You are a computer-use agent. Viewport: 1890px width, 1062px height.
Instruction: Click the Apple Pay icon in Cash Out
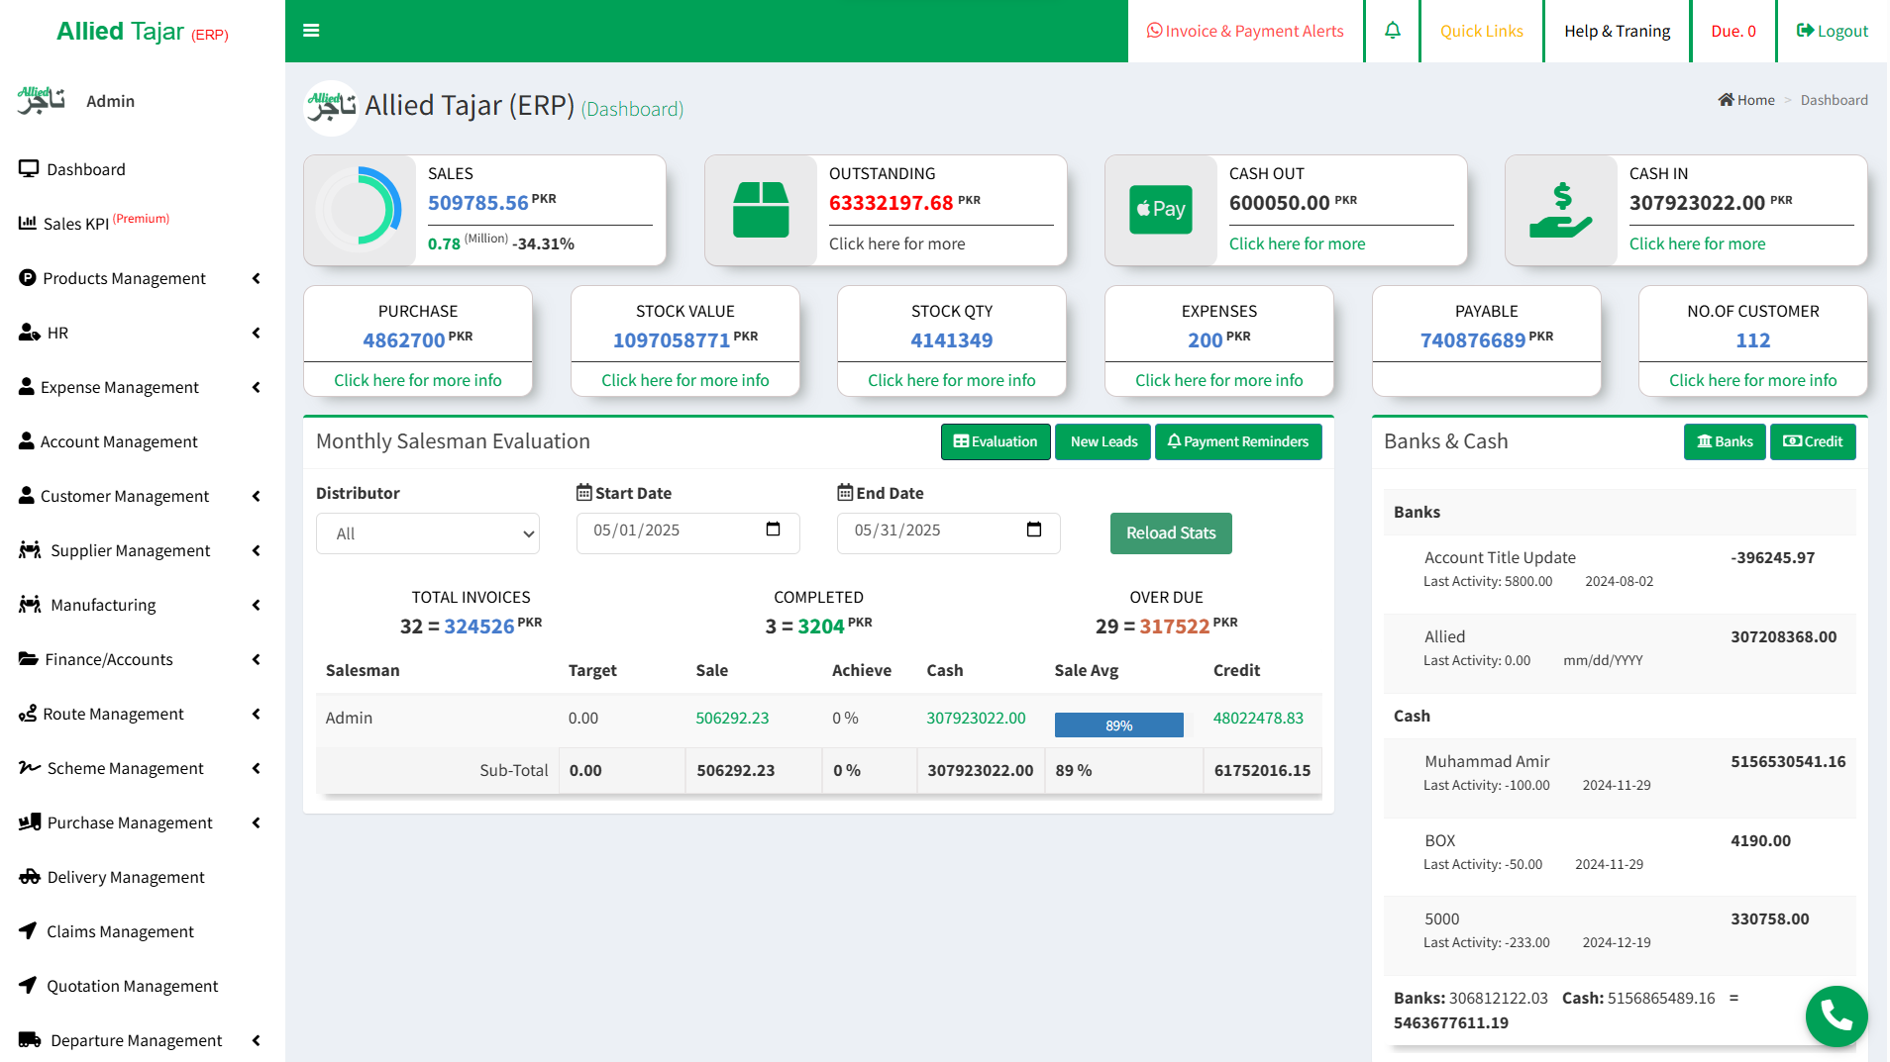click(x=1160, y=210)
